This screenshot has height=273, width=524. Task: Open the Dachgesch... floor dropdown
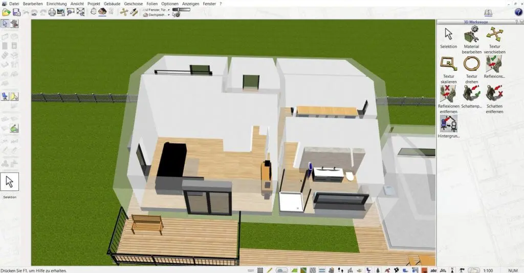[157, 15]
